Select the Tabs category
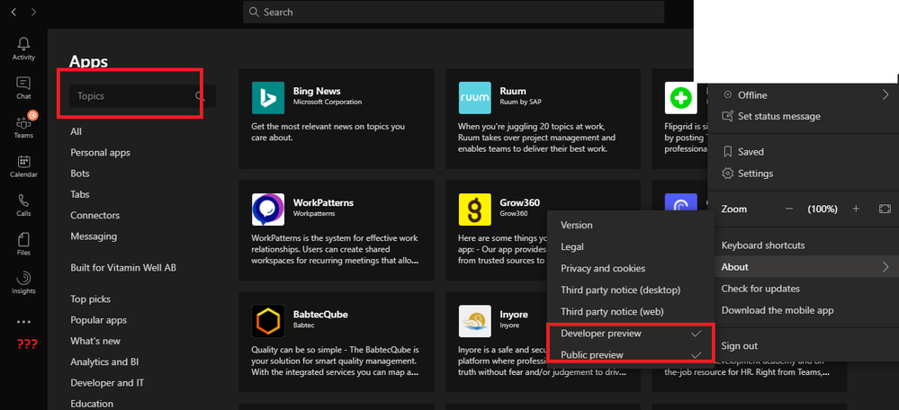Screen dimensions: 899x410 (x=80, y=195)
